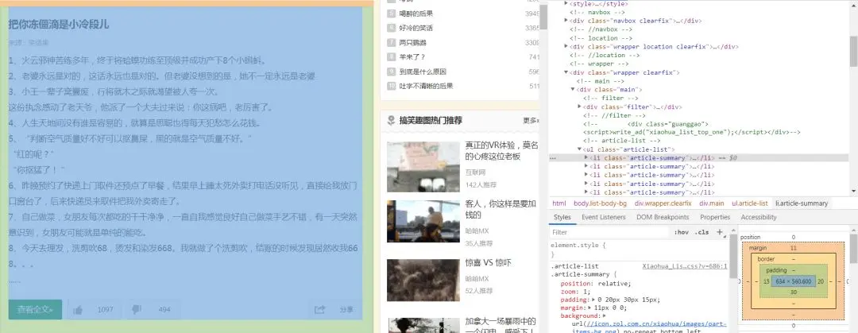
Task: Expand the div navbox clearfix node
Action: click(x=566, y=21)
